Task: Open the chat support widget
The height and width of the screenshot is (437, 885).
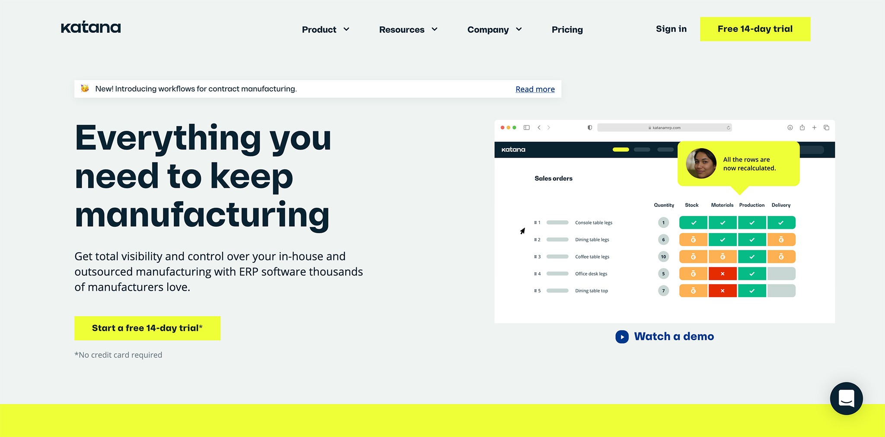Action: click(x=846, y=398)
